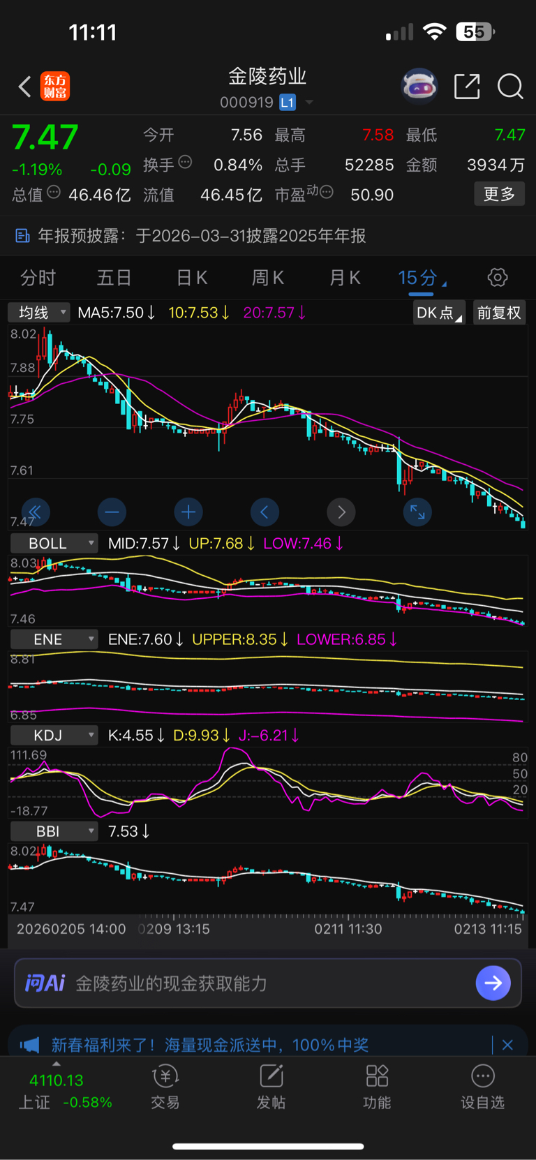This screenshot has height=1160, width=536.
Task: Open the 新春福利 promotion link
Action: click(x=210, y=1045)
